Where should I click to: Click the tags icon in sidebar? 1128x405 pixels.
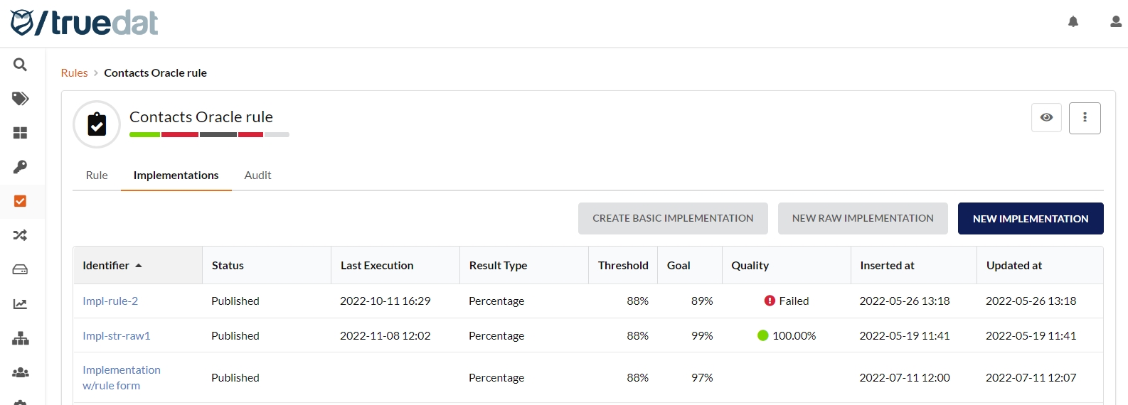(20, 99)
